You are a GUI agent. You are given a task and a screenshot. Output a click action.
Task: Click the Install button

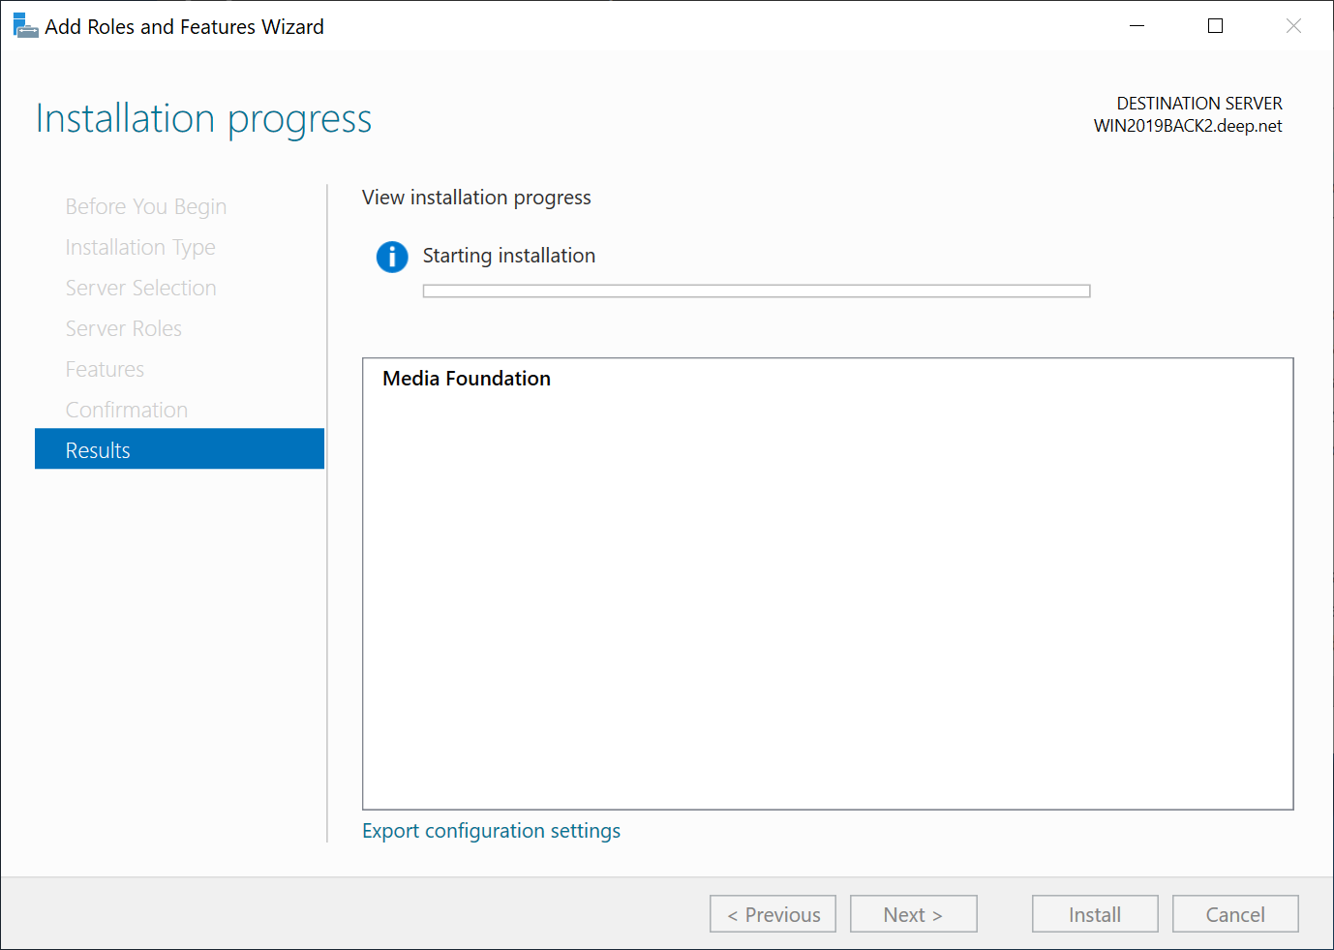pos(1094,914)
